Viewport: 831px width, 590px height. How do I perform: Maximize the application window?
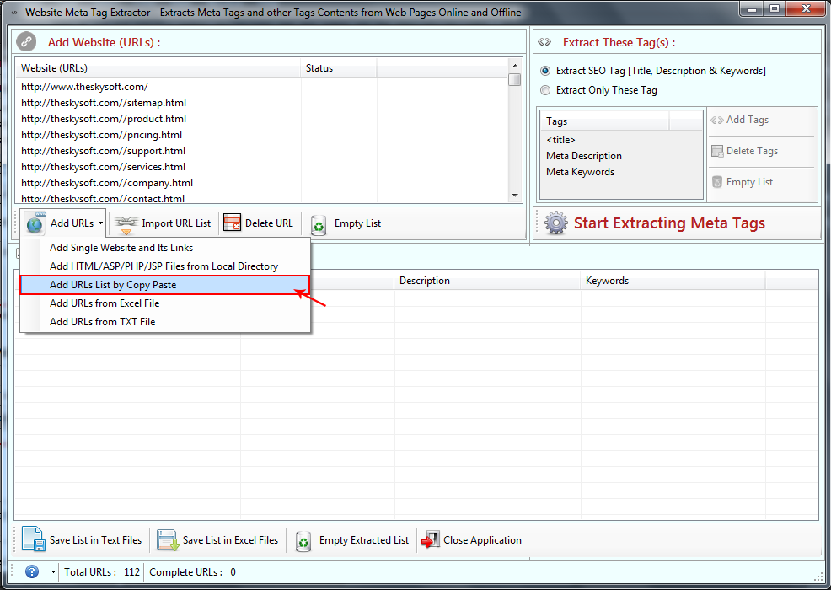[x=775, y=8]
